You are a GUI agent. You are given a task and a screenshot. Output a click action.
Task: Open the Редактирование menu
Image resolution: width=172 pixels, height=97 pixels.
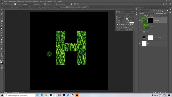[12, 1]
